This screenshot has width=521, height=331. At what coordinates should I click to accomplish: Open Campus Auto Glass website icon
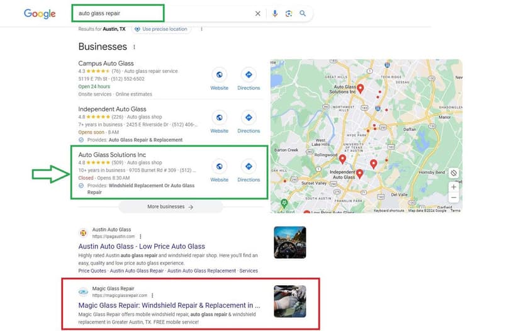pos(219,75)
